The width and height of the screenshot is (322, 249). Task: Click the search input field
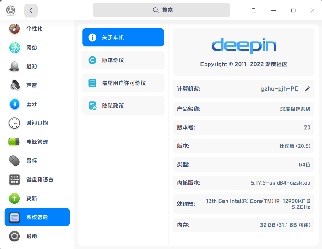click(161, 10)
